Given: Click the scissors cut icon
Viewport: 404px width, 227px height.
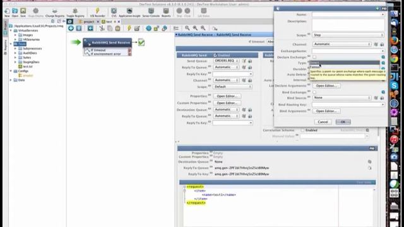Looking at the screenshot, I should (102, 28).
